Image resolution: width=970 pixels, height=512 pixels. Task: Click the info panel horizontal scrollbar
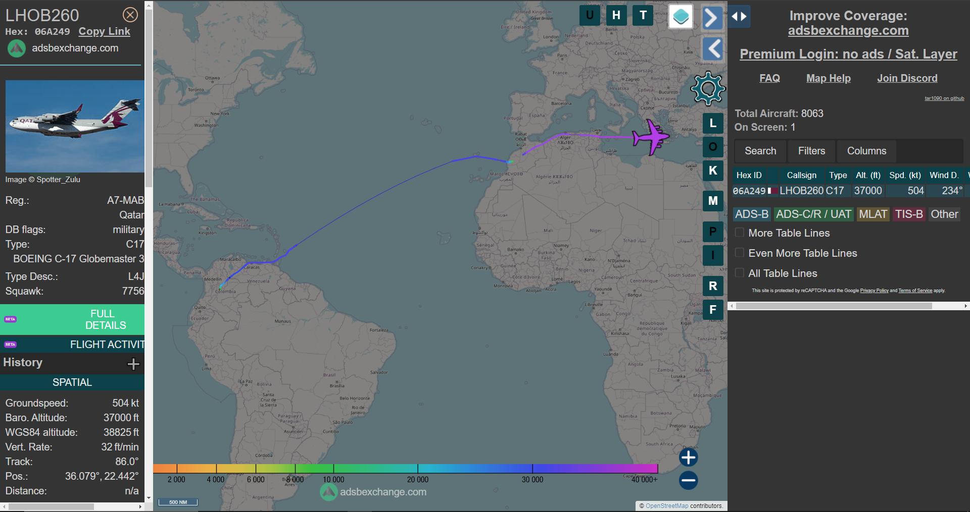[51, 506]
